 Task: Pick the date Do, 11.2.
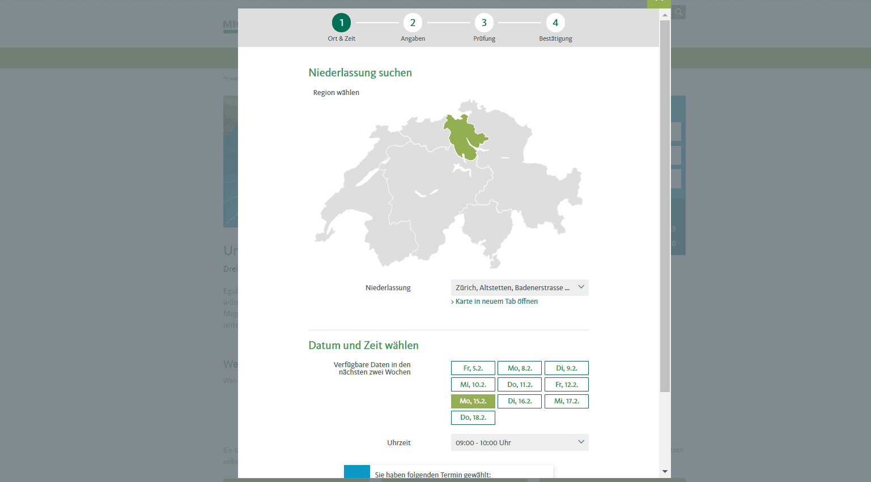(x=519, y=385)
